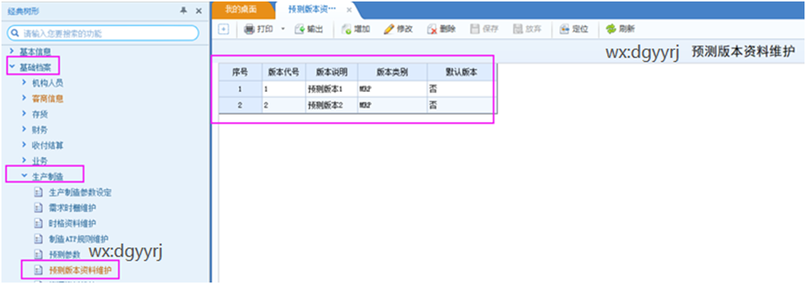Click the small square plus icon left of 打印

(x=223, y=29)
